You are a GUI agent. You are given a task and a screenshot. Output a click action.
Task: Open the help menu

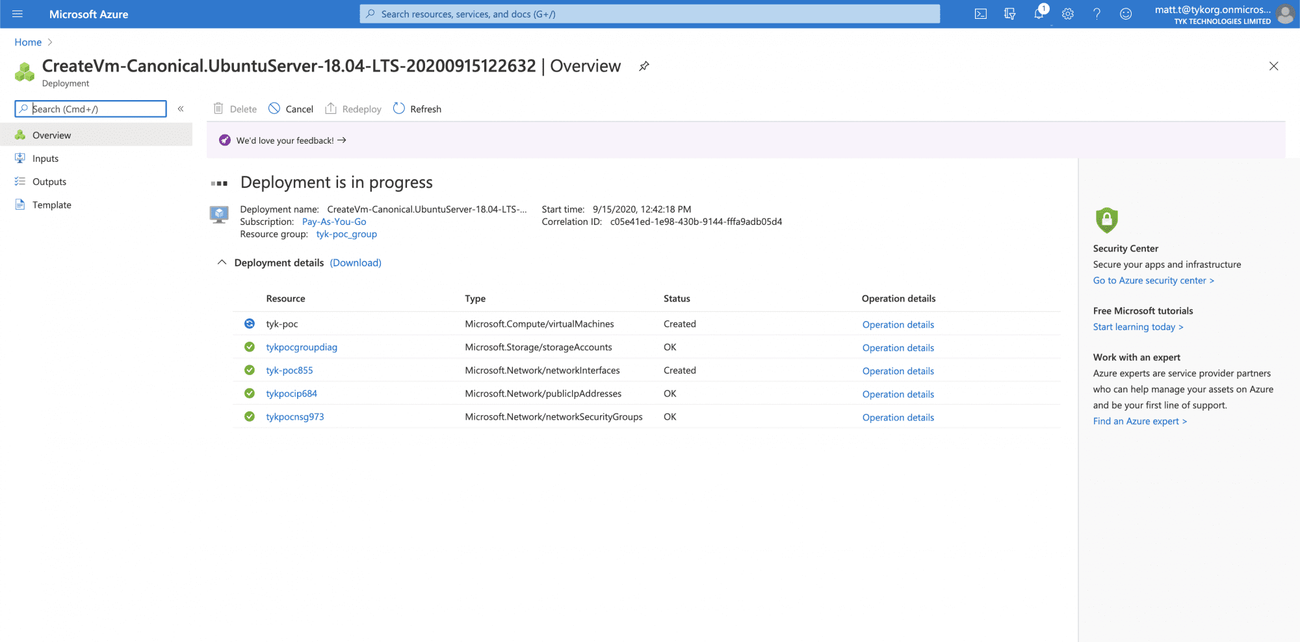[x=1097, y=13]
